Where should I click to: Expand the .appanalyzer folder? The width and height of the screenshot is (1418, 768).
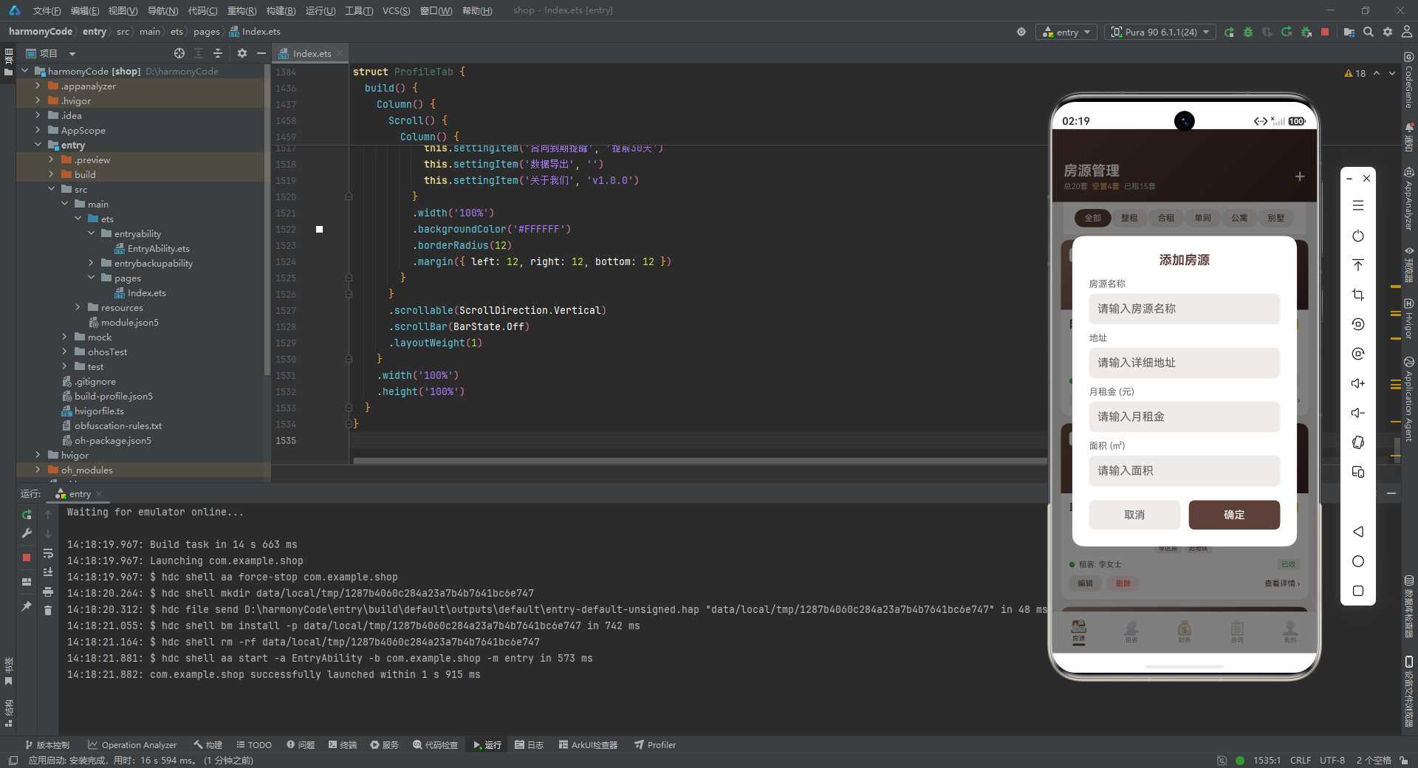pos(38,86)
